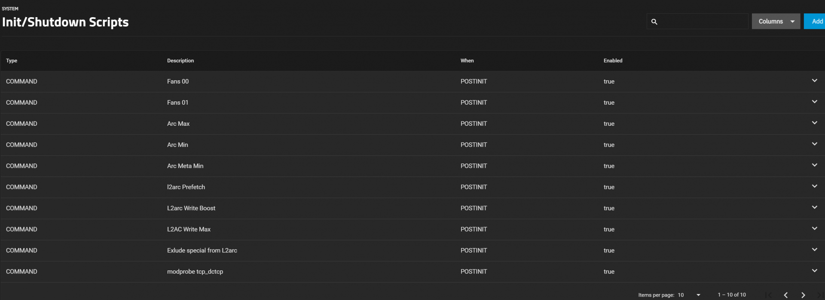Focus the search input field
The image size is (825, 300).
(703, 21)
